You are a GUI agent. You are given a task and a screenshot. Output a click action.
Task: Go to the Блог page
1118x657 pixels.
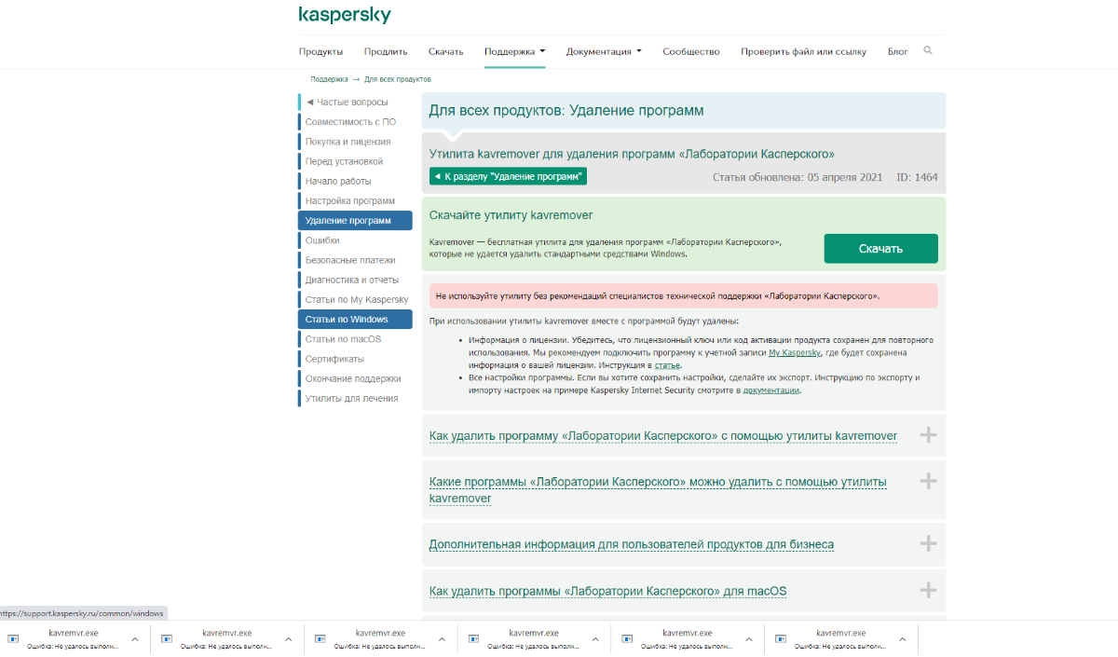pos(898,51)
